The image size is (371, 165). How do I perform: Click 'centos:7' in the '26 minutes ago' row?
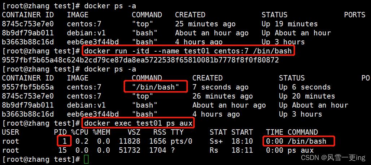point(84,96)
